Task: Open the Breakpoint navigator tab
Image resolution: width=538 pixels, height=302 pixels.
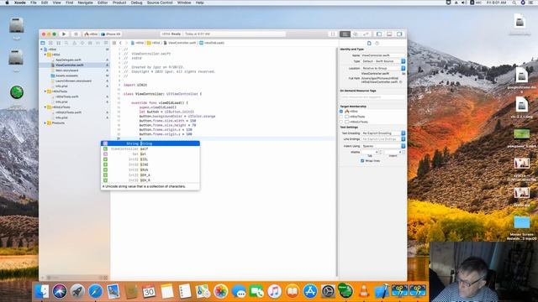Action: click(x=98, y=43)
